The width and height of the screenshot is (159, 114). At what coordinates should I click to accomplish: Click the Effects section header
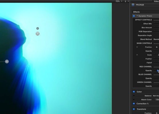coord(136,12)
